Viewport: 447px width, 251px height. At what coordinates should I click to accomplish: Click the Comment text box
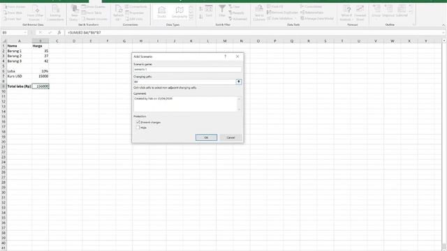185,104
